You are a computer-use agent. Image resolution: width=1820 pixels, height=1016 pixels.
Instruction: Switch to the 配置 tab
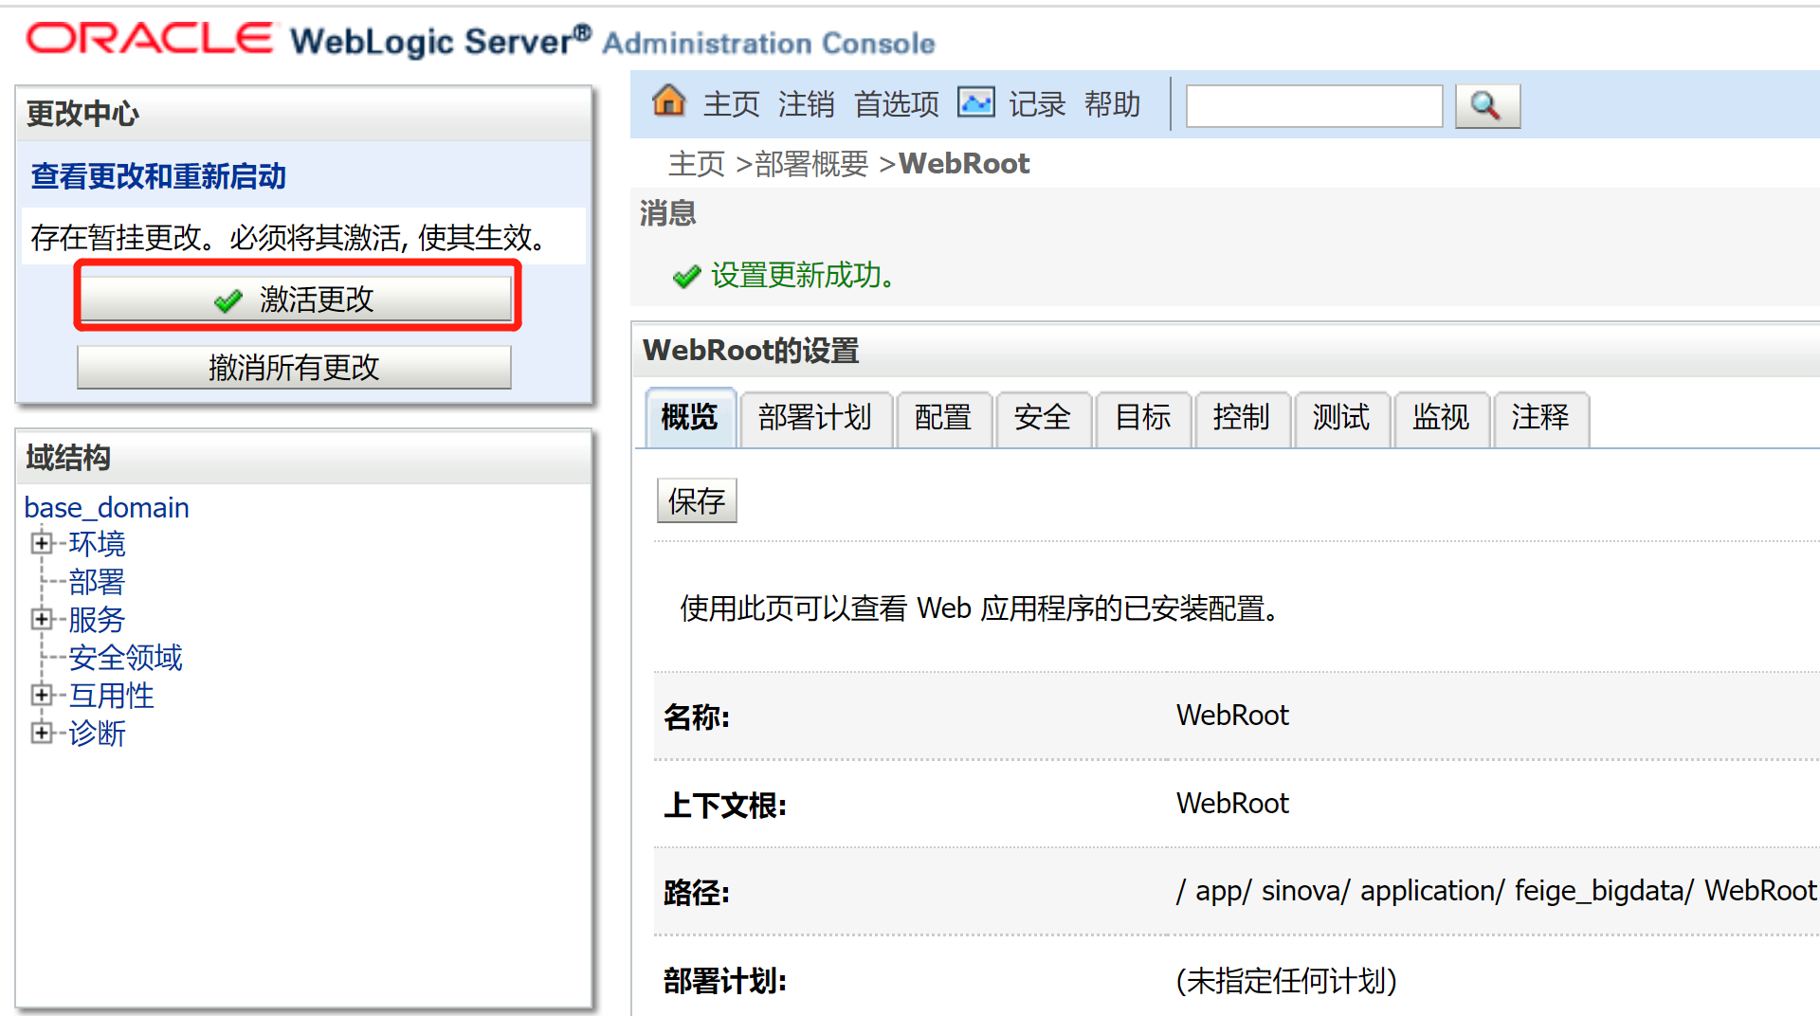[x=943, y=418]
